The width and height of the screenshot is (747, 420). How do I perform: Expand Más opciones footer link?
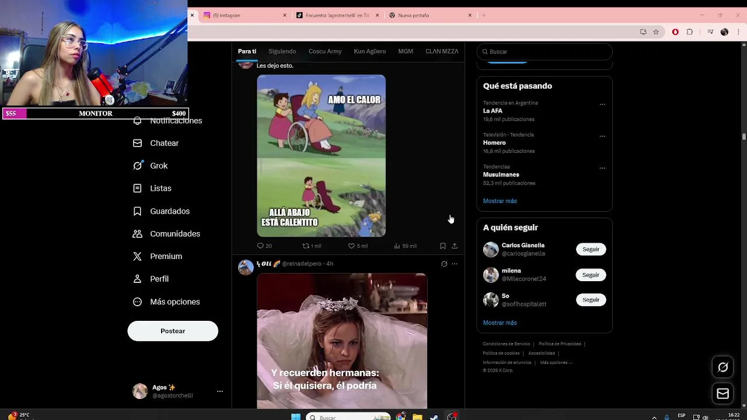tap(556, 363)
